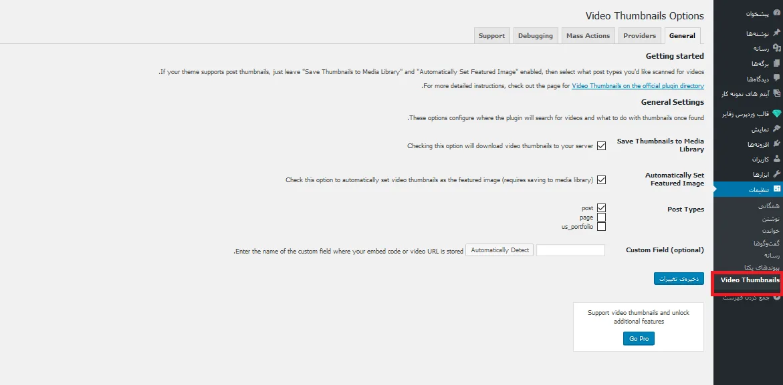Viewport: 783px width, 385px height.
Task: Open Video Thumbnails official plugin directory link
Action: (638, 85)
